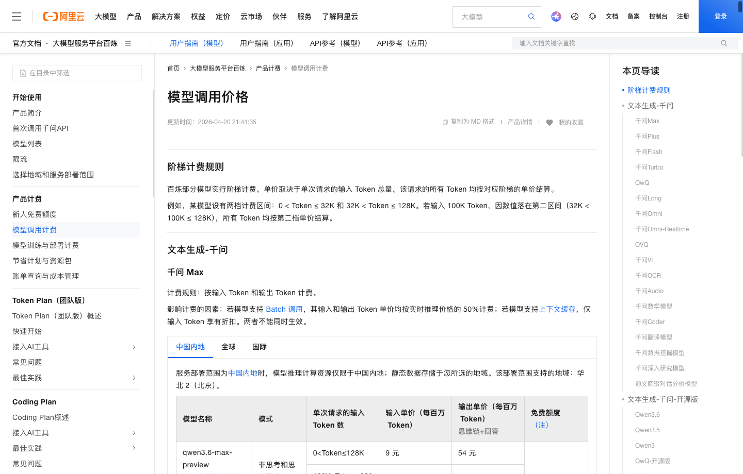Favorite this page with the heart icon
This screenshot has height=474, width=743.
click(550, 122)
